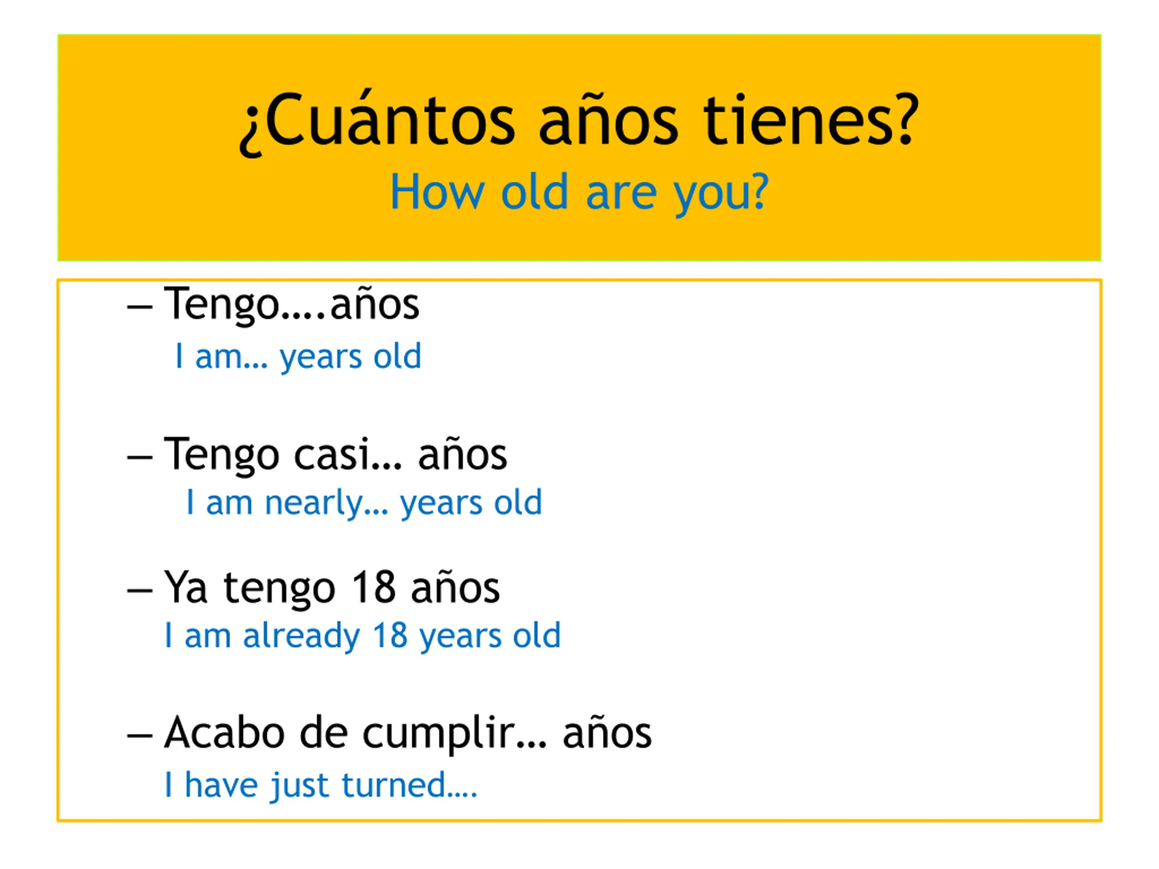Click the number 18 in "Ya tengo 18 años"
Image resolution: width=1159 pixels, height=869 pixels.
point(373,588)
